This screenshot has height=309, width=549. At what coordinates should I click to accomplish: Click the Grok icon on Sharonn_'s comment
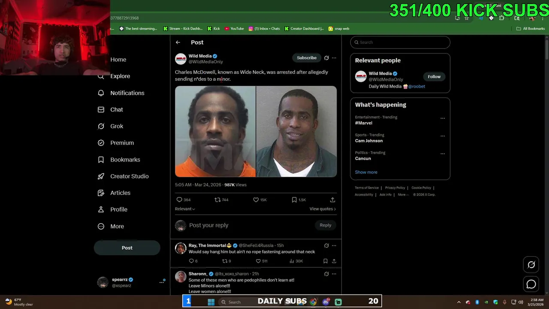tap(326, 274)
